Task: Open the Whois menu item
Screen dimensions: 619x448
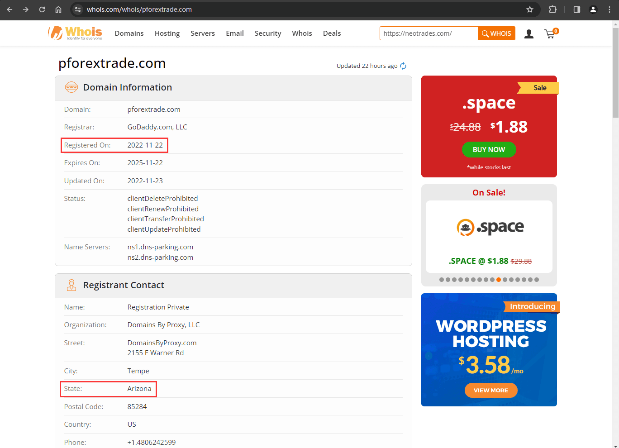Action: pos(302,33)
